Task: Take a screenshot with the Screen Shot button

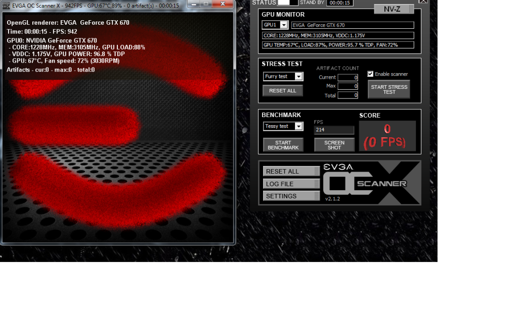Action: [334, 145]
